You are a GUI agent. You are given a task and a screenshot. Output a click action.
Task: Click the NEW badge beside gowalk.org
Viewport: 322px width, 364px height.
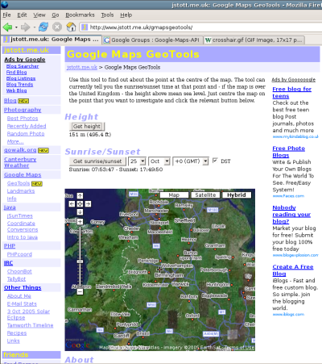(43, 150)
